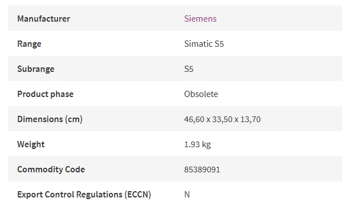
Task: Select the S5 subrange value
Action: point(189,69)
